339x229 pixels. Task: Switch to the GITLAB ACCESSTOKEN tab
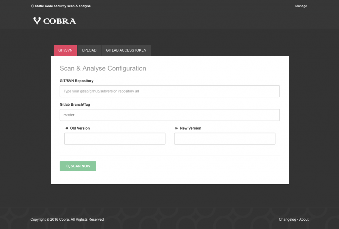pos(126,50)
